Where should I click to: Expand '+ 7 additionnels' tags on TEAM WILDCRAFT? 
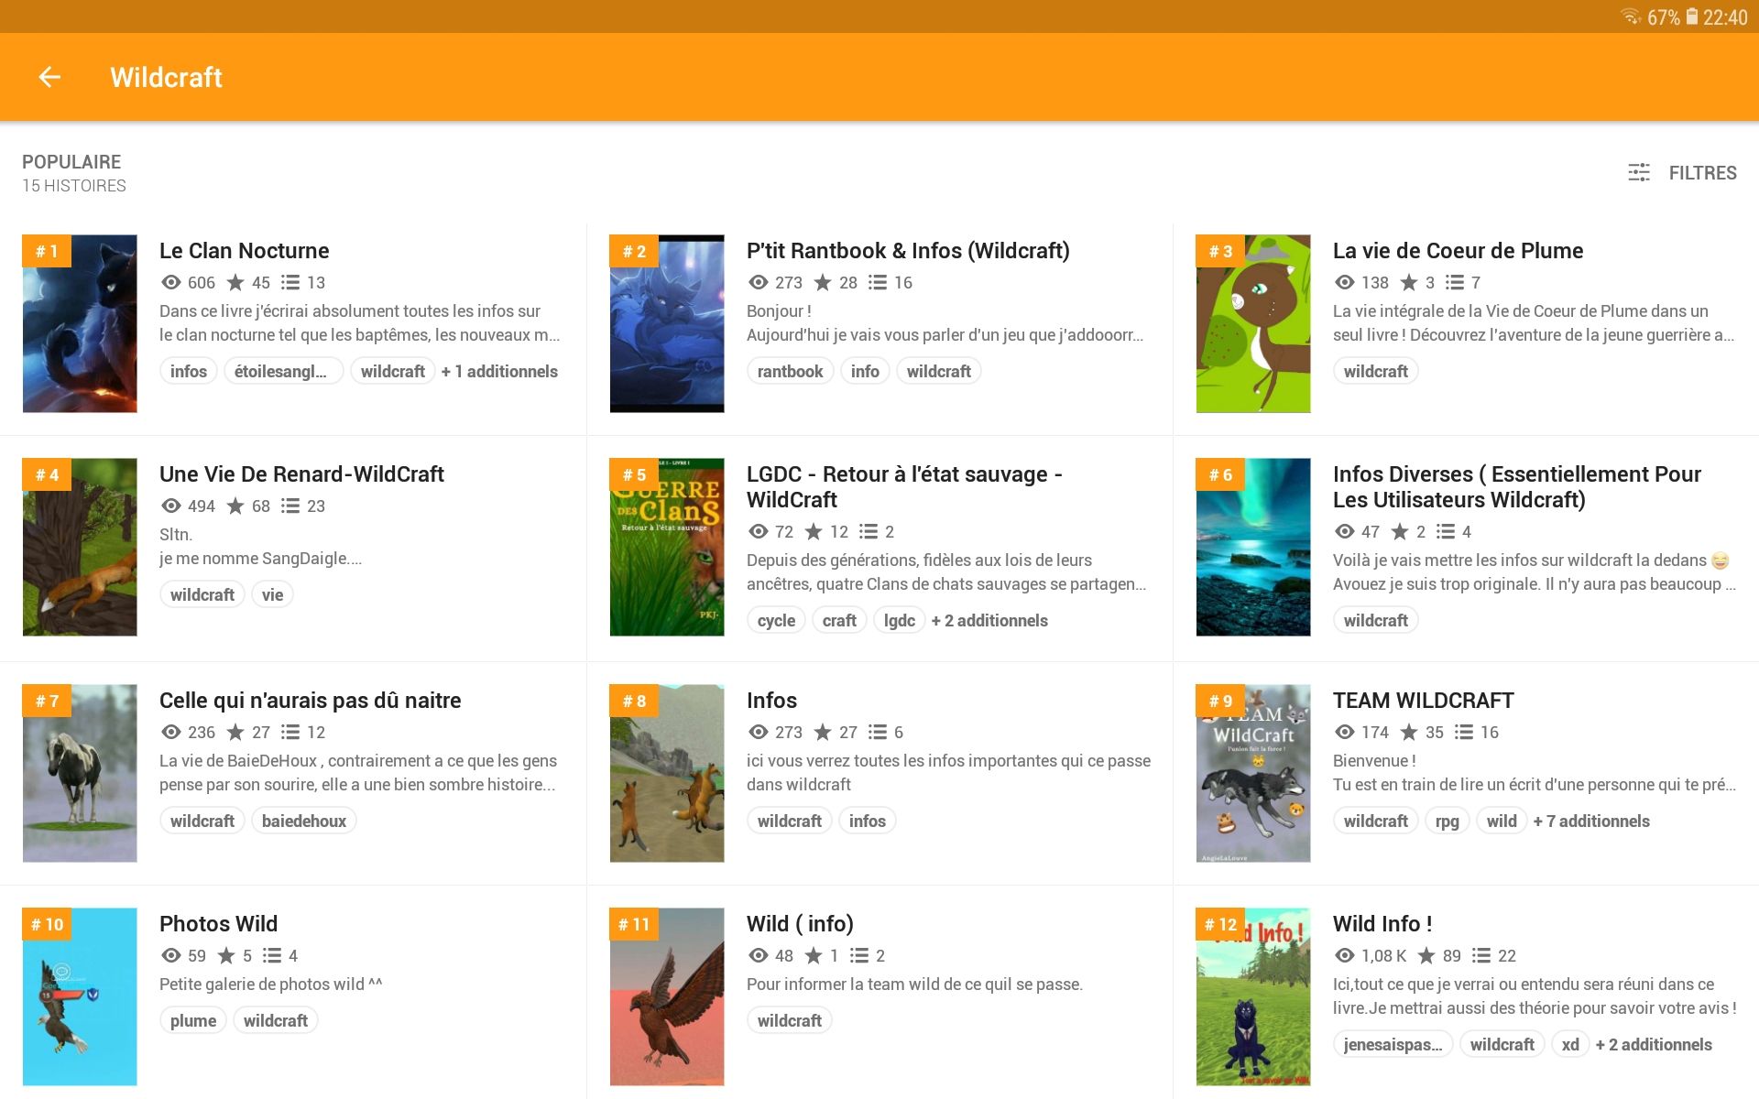[1591, 821]
